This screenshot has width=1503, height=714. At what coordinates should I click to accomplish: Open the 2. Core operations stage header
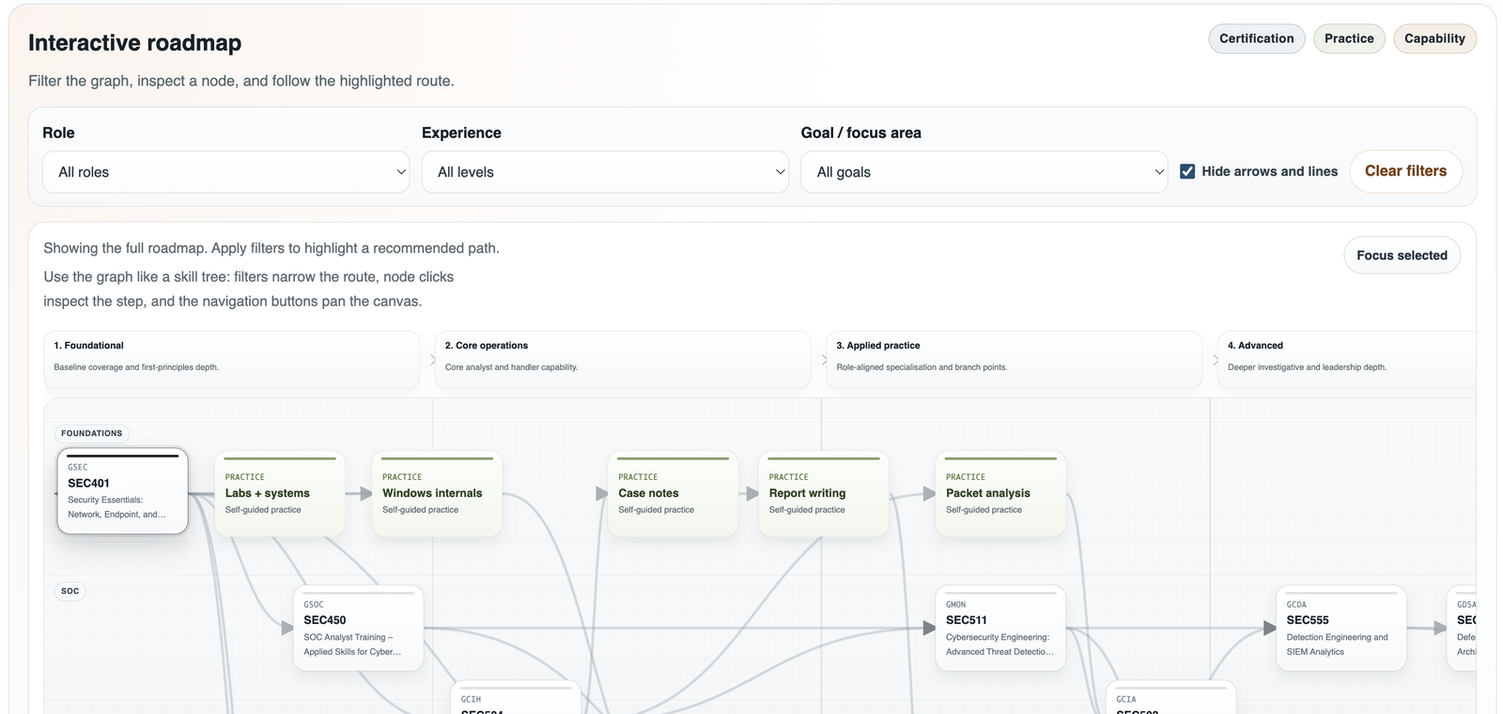[623, 359]
